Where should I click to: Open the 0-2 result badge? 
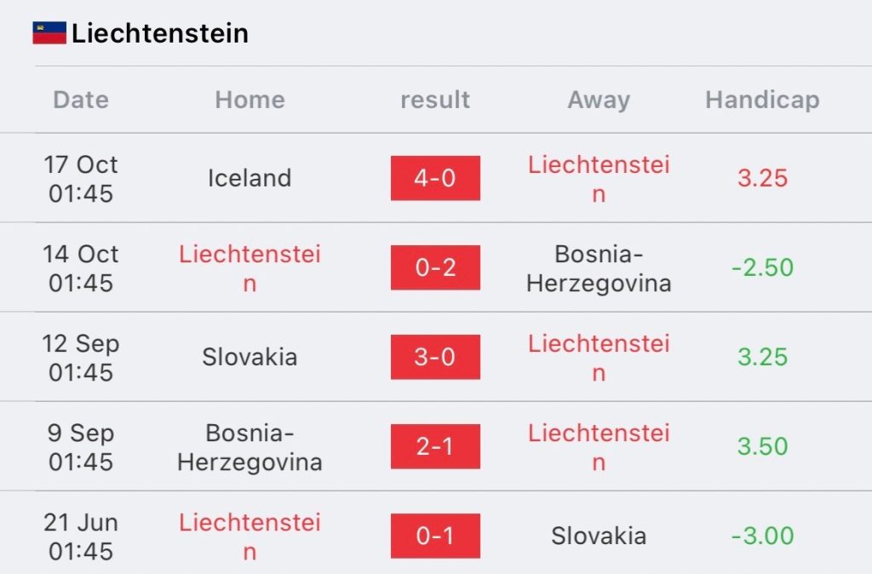435,267
